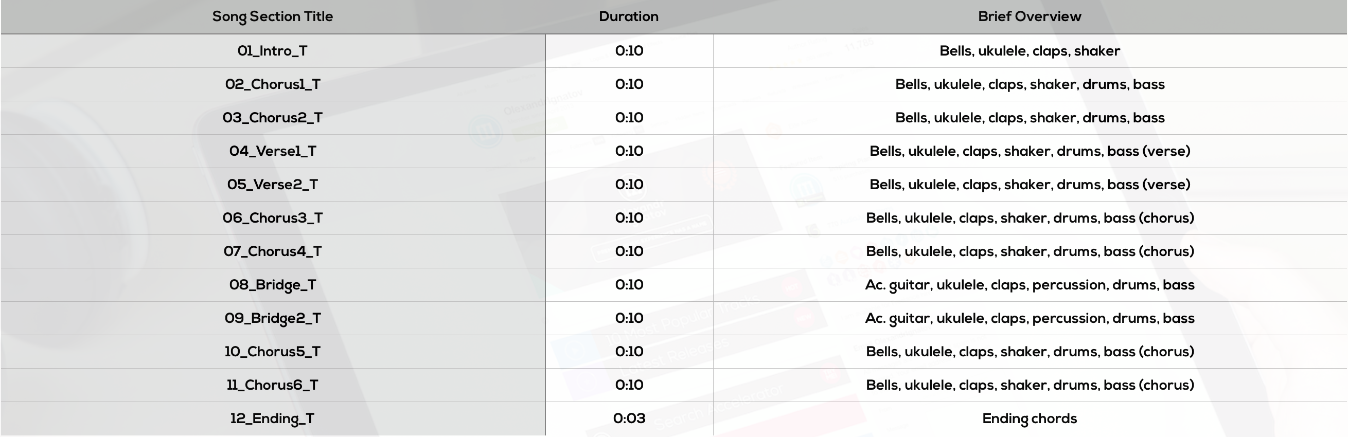Image resolution: width=1348 pixels, height=437 pixels.
Task: Select the 12_Ending_T section title
Action: (273, 419)
